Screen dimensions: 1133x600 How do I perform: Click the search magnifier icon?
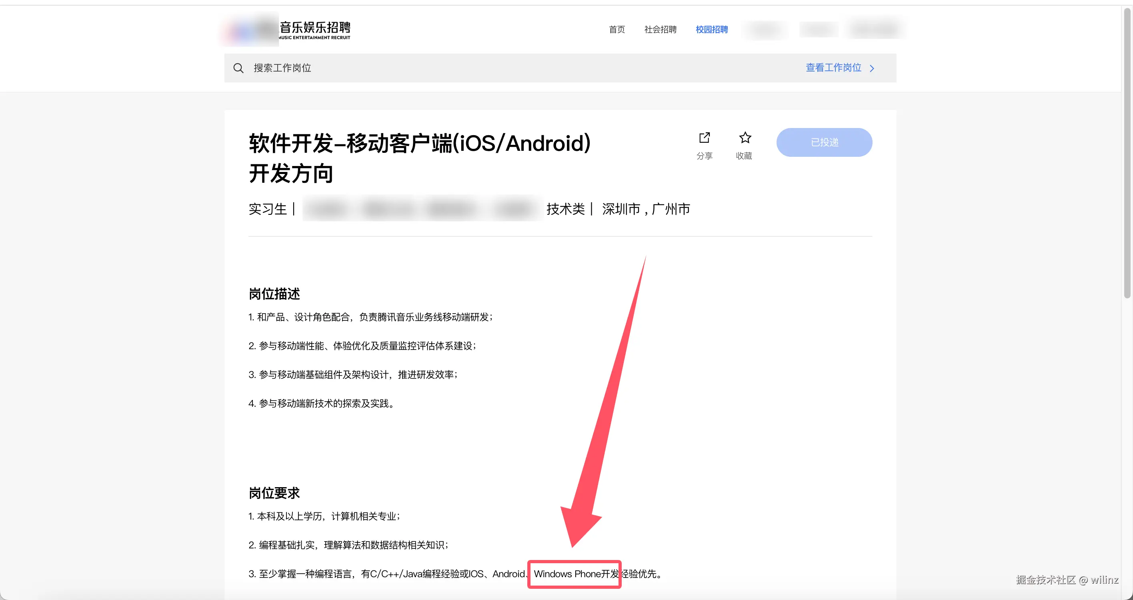click(238, 68)
